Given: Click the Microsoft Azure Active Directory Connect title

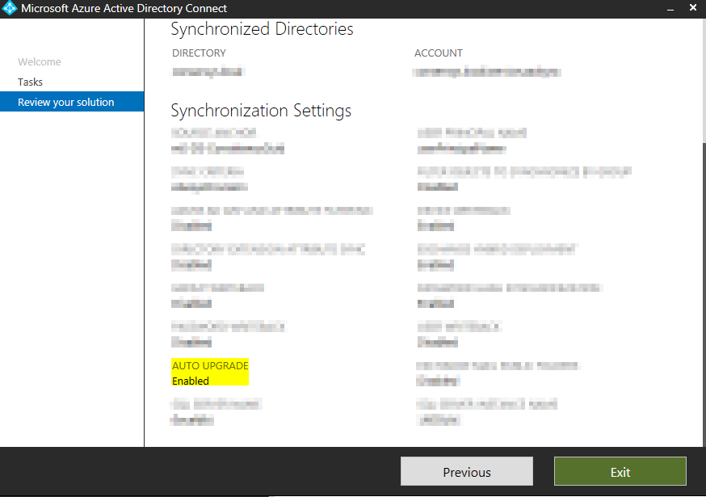Looking at the screenshot, I should (124, 9).
